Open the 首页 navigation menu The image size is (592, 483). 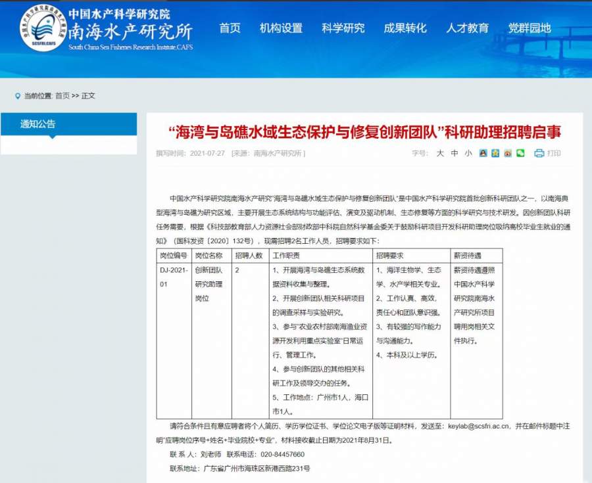230,28
